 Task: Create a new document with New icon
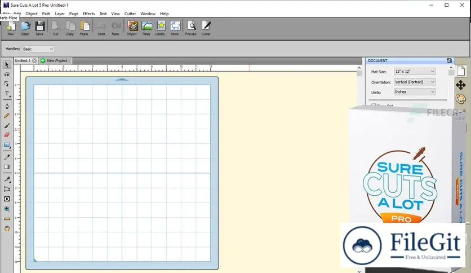(x=11, y=28)
